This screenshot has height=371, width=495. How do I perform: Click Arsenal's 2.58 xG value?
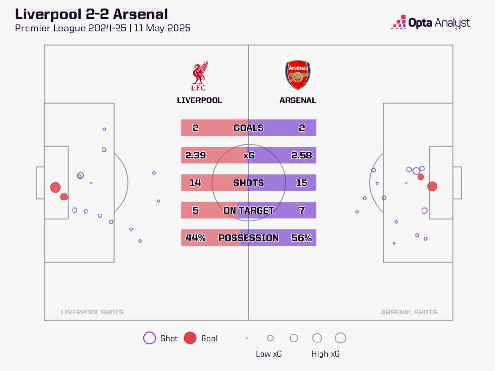tap(302, 156)
